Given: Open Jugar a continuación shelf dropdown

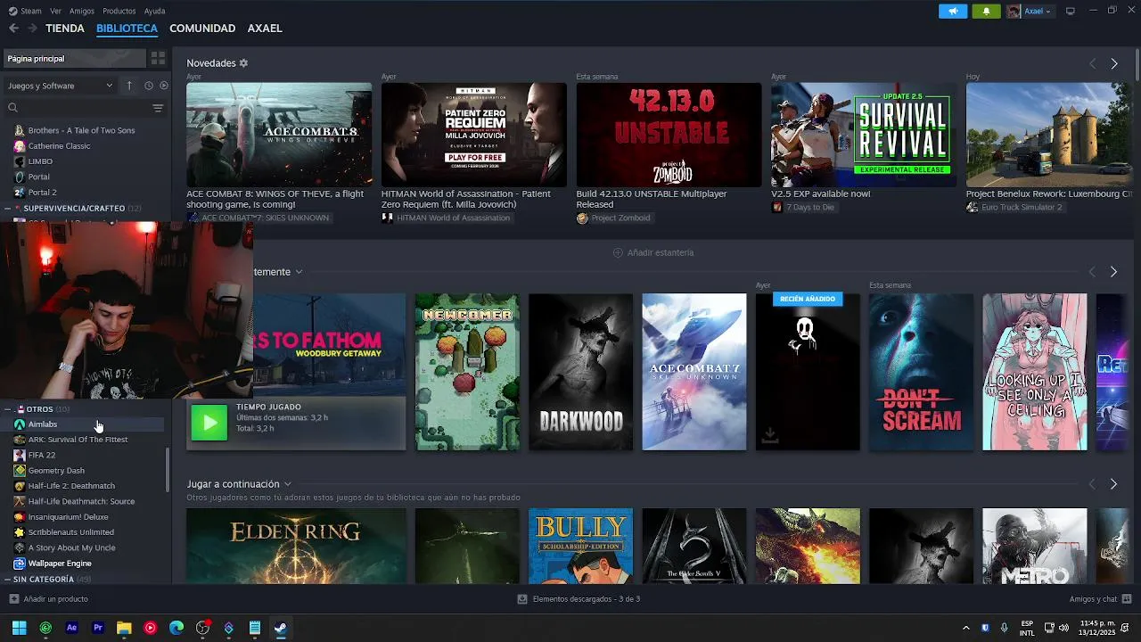Looking at the screenshot, I should point(287,484).
